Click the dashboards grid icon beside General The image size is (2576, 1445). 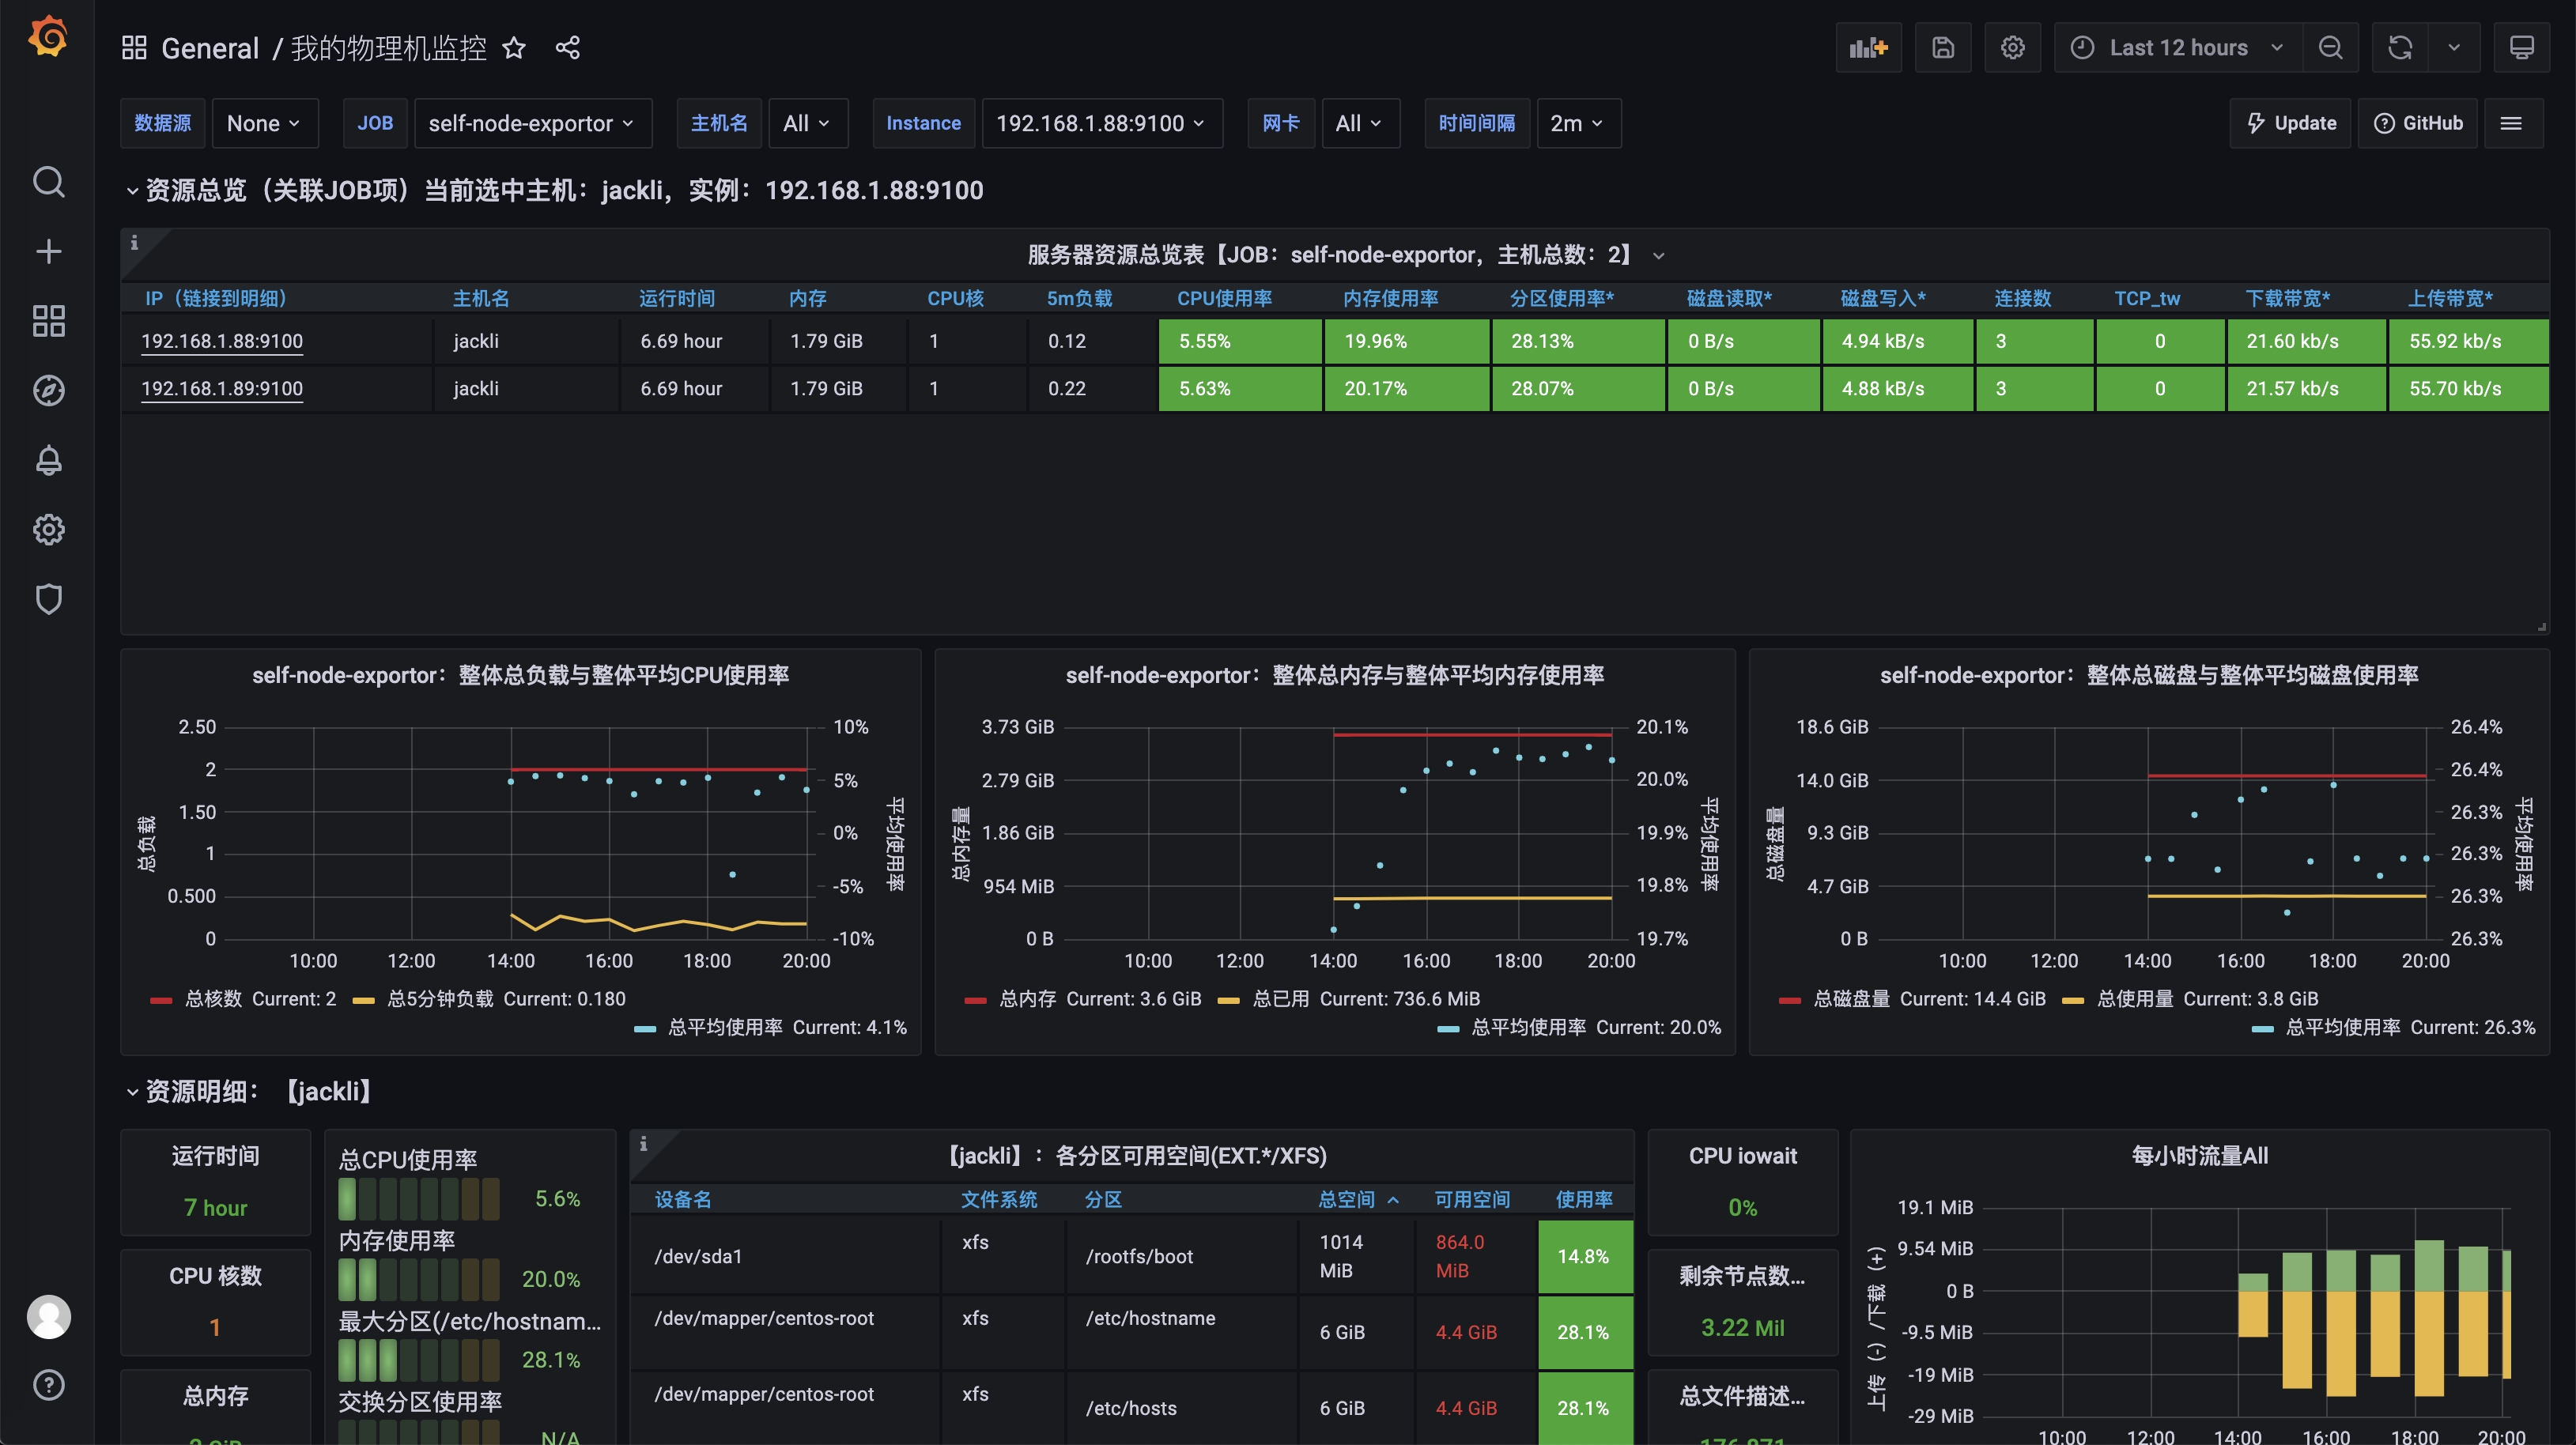pos(134,48)
